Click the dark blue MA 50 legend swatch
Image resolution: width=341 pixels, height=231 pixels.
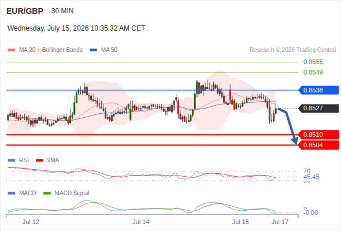tap(94, 50)
